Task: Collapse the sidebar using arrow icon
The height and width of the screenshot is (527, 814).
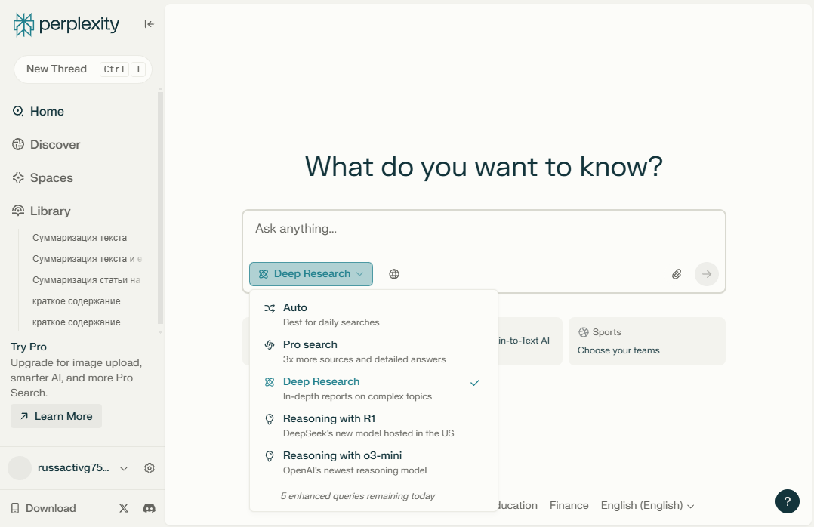Action: coord(149,24)
